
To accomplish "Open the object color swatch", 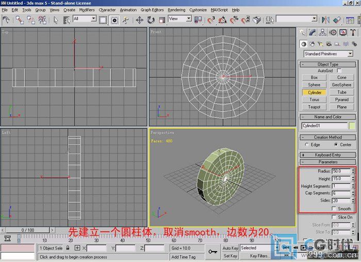I will pos(352,126).
